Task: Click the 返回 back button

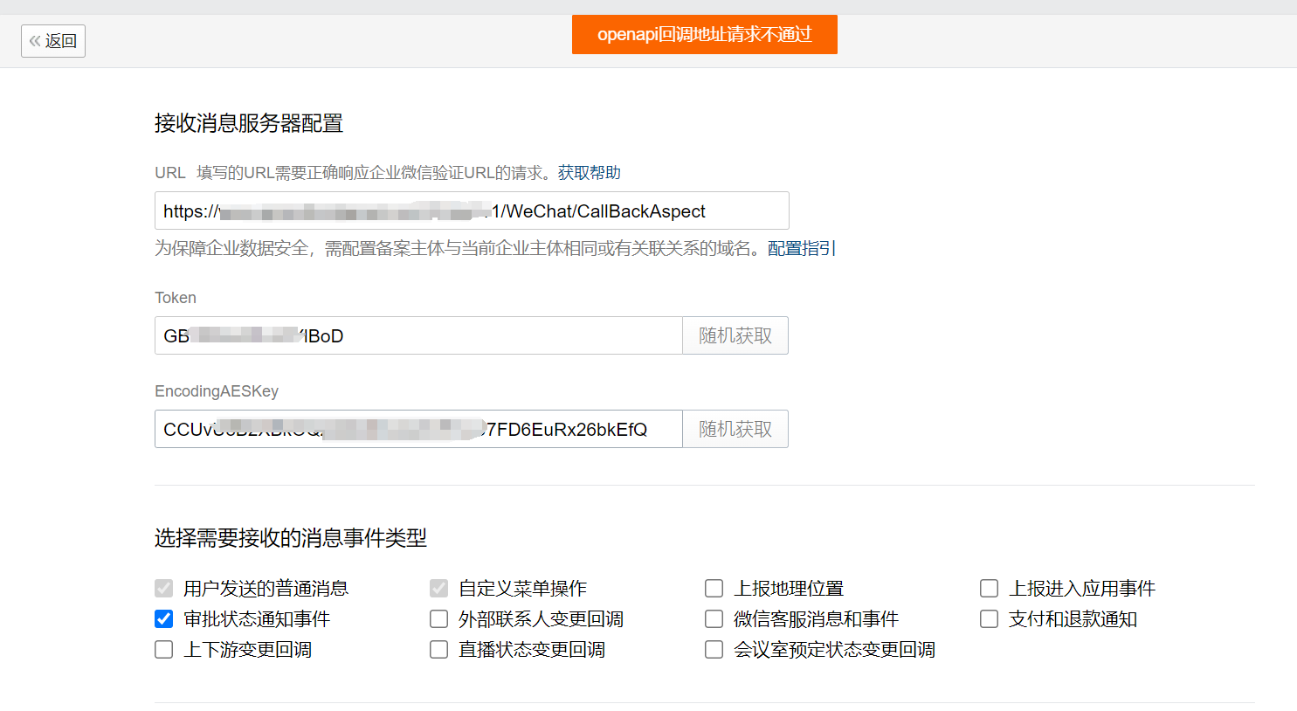Action: point(53,41)
